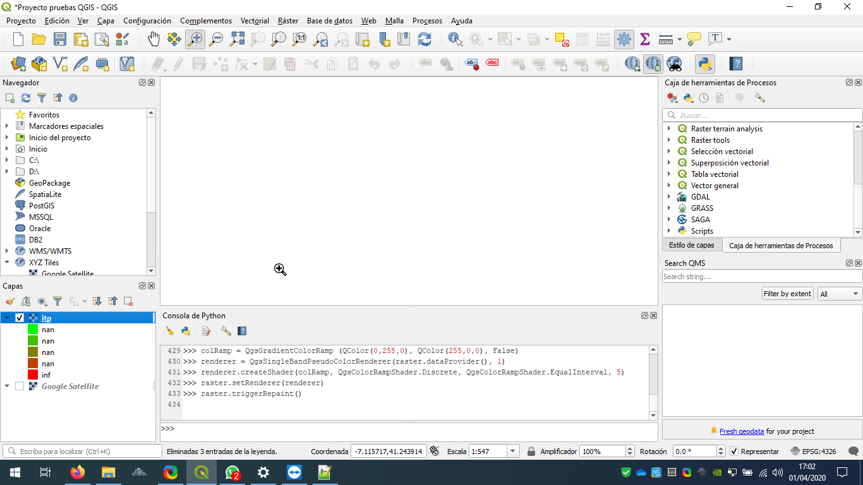Screen dimensions: 863x485
Task: Activate the Identify Features tool
Action: coord(455,39)
